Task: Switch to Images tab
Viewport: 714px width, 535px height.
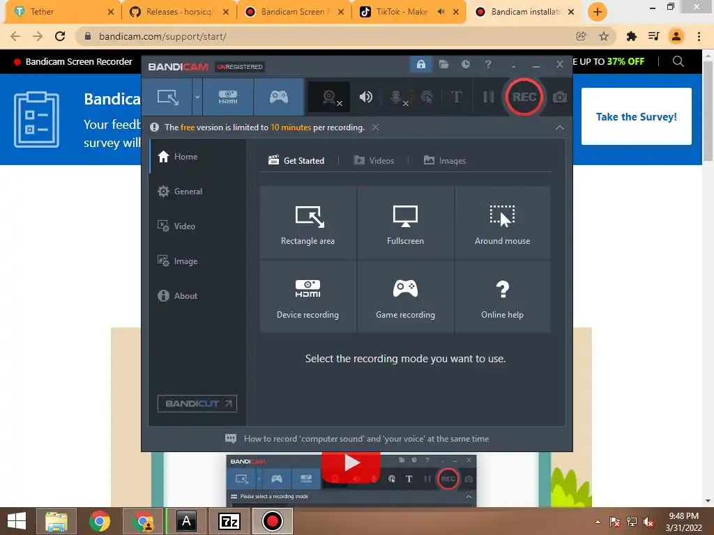Action: coord(445,161)
